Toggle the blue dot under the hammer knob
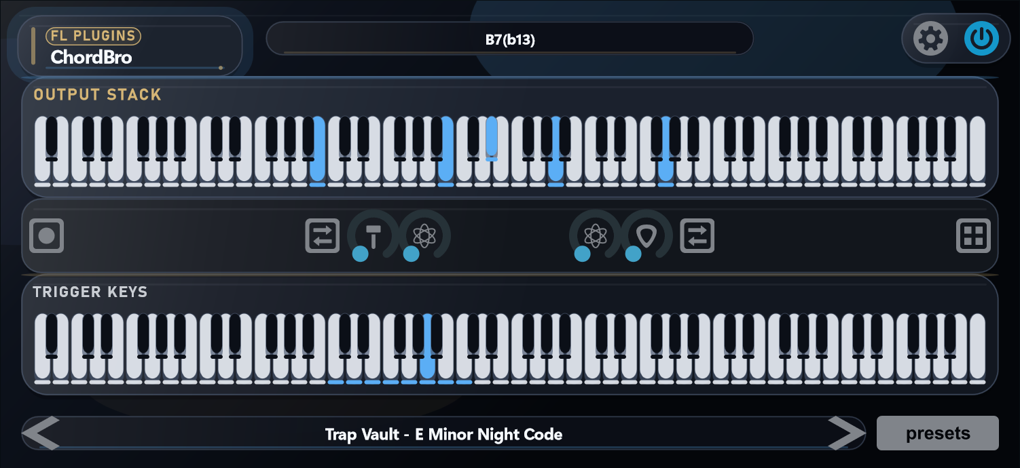The width and height of the screenshot is (1020, 468). (360, 254)
